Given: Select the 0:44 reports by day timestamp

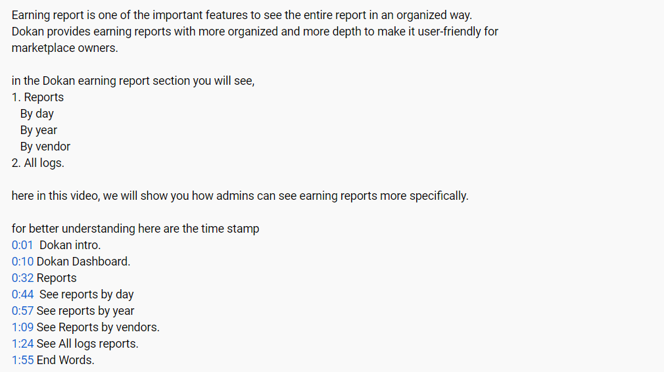Looking at the screenshot, I should [x=22, y=294].
